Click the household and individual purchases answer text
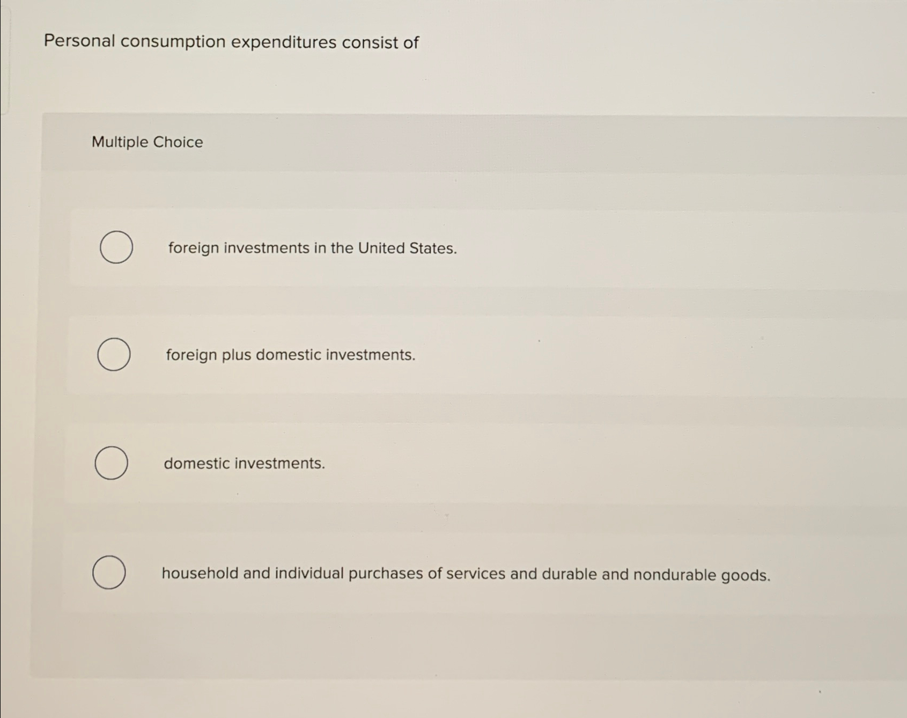 [466, 574]
